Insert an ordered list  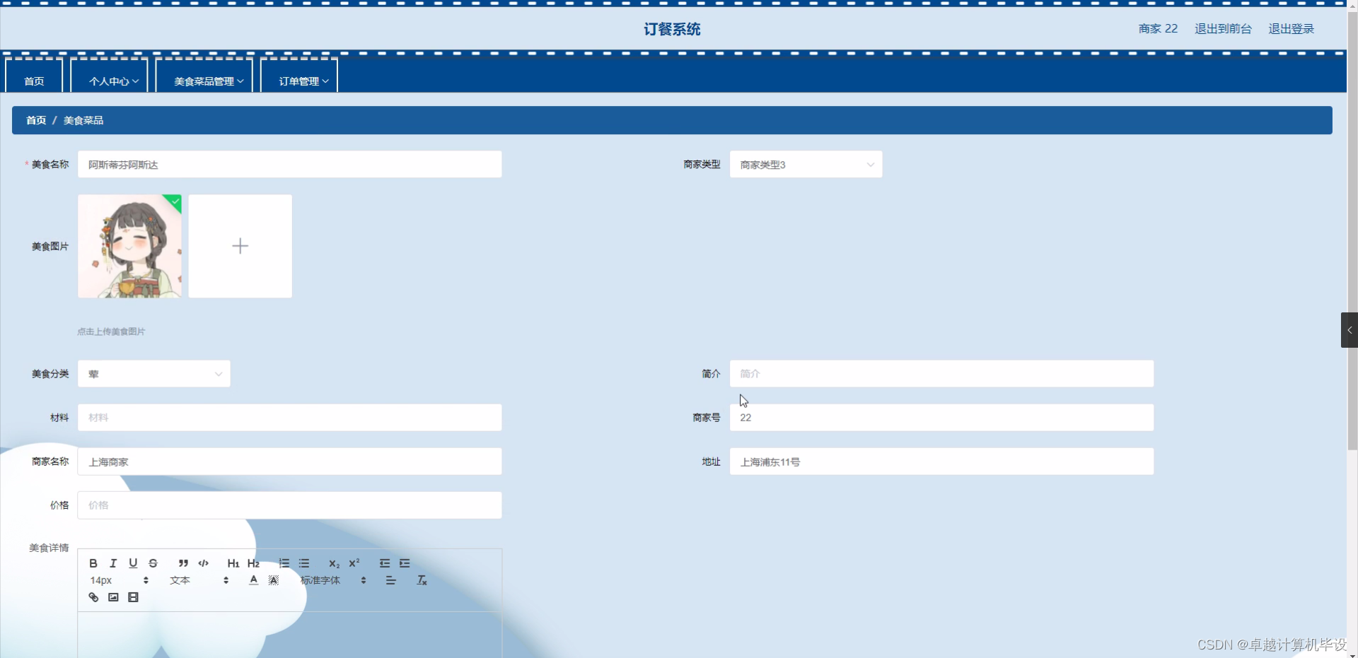(x=284, y=563)
